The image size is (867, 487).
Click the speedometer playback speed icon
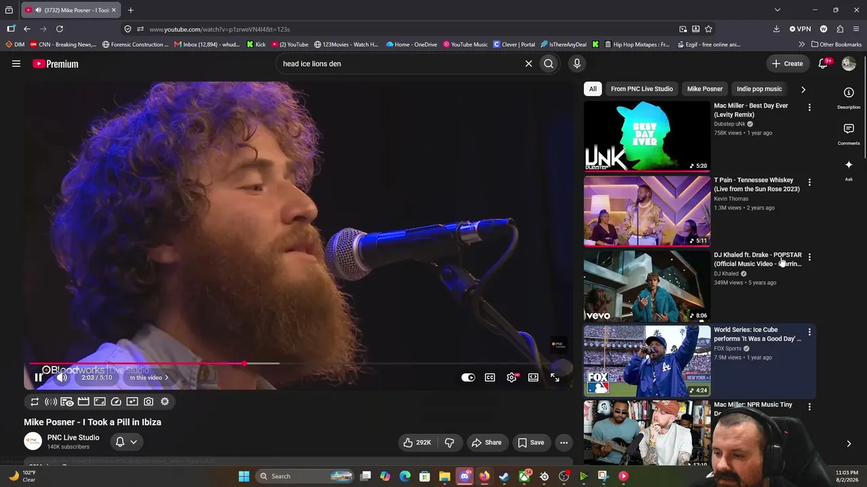pos(116,402)
